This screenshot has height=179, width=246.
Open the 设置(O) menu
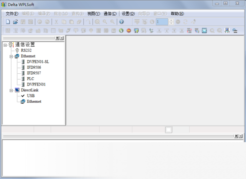point(128,14)
